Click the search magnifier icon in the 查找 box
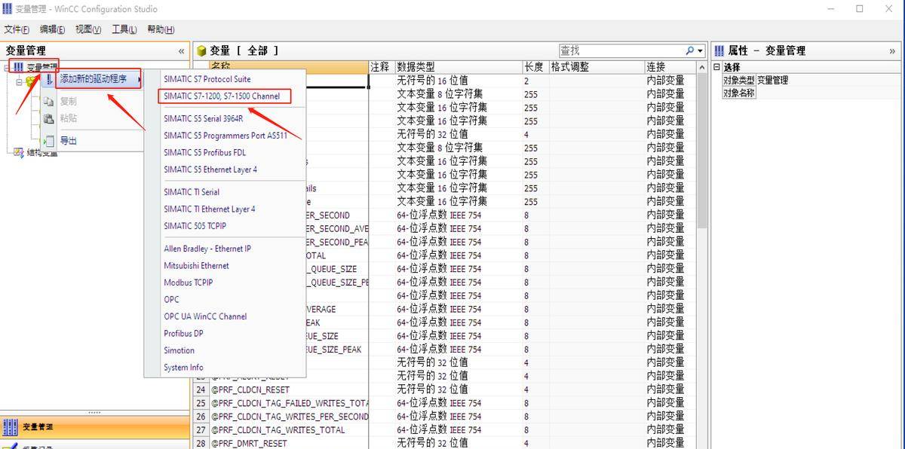905x449 pixels. pyautogui.click(x=689, y=50)
